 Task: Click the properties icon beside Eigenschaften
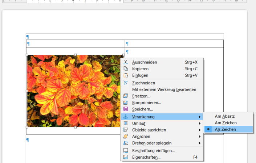(126, 157)
